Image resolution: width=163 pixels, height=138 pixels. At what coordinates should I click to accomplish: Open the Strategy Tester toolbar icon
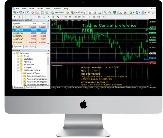(x=47, y=13)
